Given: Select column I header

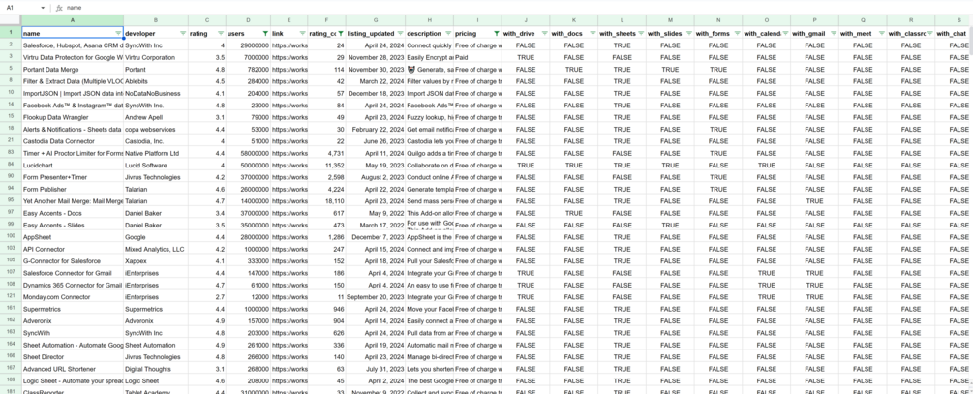Looking at the screenshot, I should point(477,20).
